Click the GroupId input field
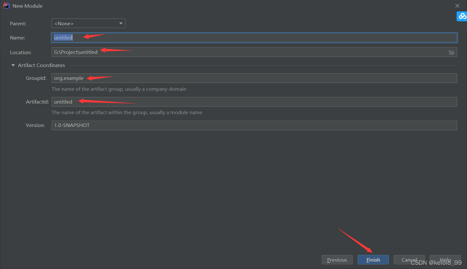This screenshot has height=269, width=467. (254, 78)
